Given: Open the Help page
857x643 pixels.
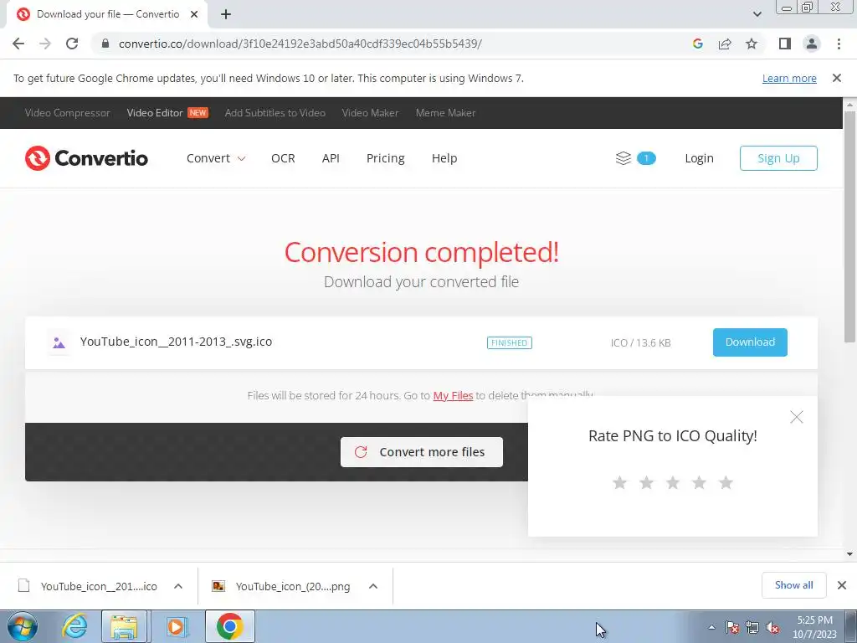Looking at the screenshot, I should 444,158.
